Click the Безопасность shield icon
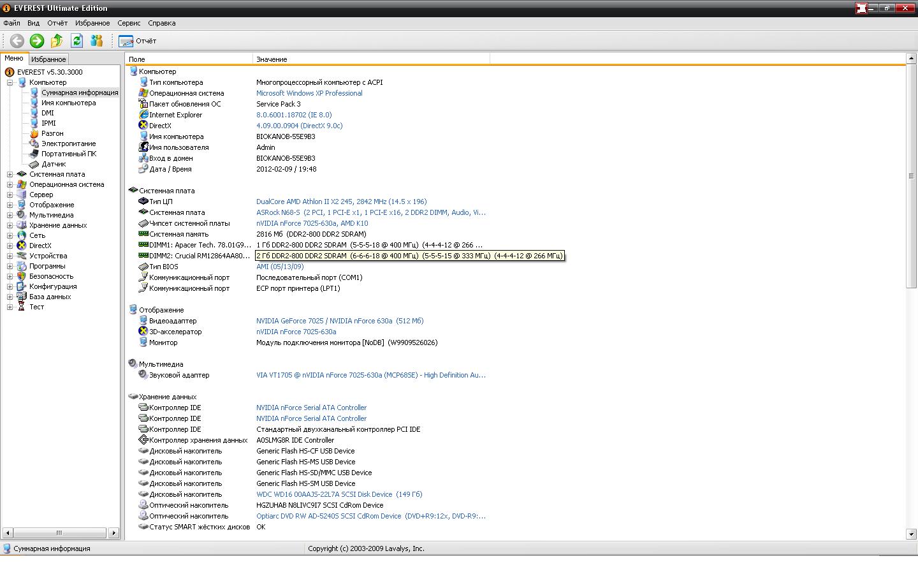918x574 pixels. tap(22, 276)
